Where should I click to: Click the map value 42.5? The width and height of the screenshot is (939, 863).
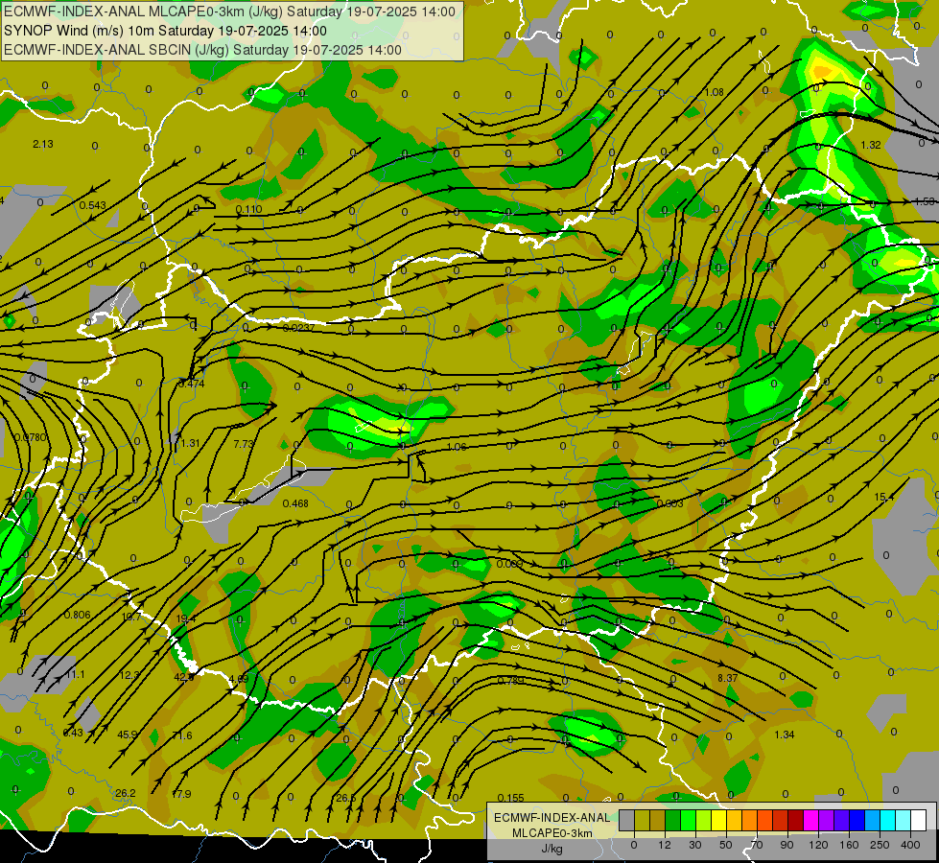pos(184,677)
